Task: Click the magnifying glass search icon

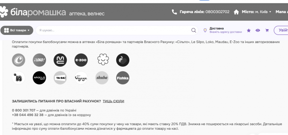Action: [193, 30]
